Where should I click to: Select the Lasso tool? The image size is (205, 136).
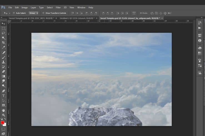(x=4, y=33)
